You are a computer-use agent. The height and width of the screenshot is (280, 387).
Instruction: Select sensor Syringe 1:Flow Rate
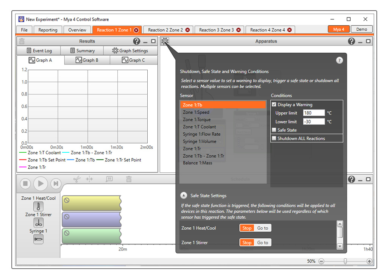tap(223, 134)
